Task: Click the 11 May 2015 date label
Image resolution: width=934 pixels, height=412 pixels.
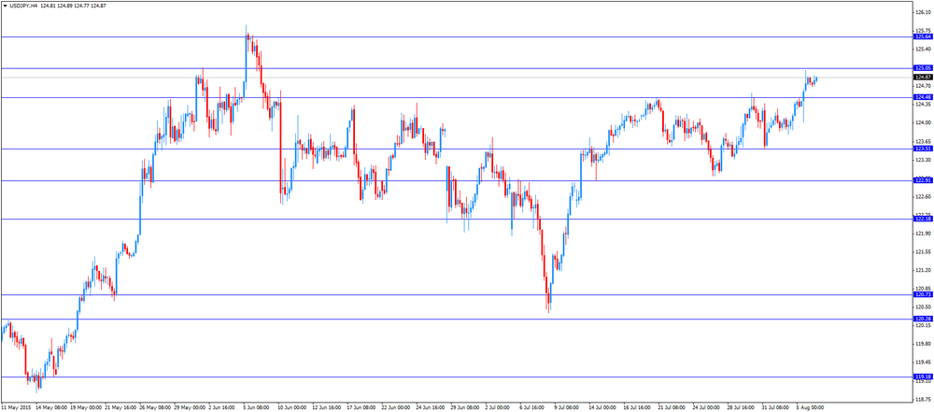Action: (x=16, y=408)
